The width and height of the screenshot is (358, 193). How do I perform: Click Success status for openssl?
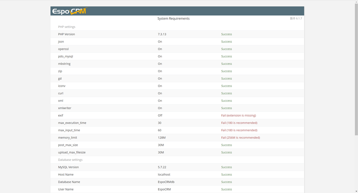(x=227, y=49)
